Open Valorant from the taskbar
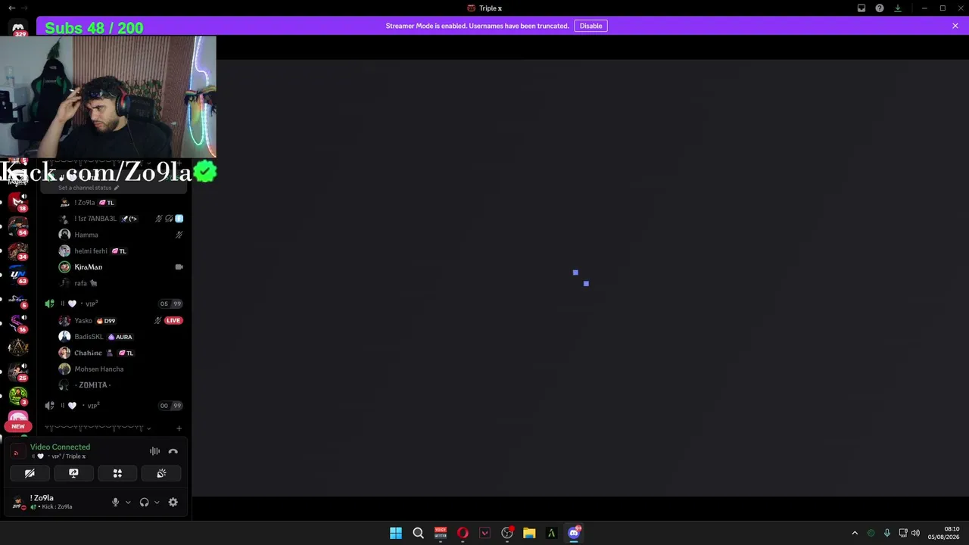Viewport: 969px width, 545px height. 485,533
